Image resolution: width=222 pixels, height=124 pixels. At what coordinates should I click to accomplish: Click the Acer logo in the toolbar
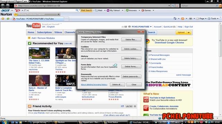click(x=6, y=10)
